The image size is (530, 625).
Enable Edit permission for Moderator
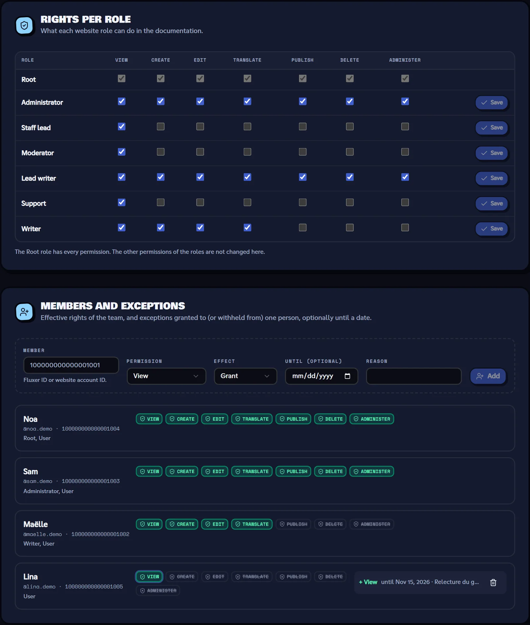click(x=200, y=152)
